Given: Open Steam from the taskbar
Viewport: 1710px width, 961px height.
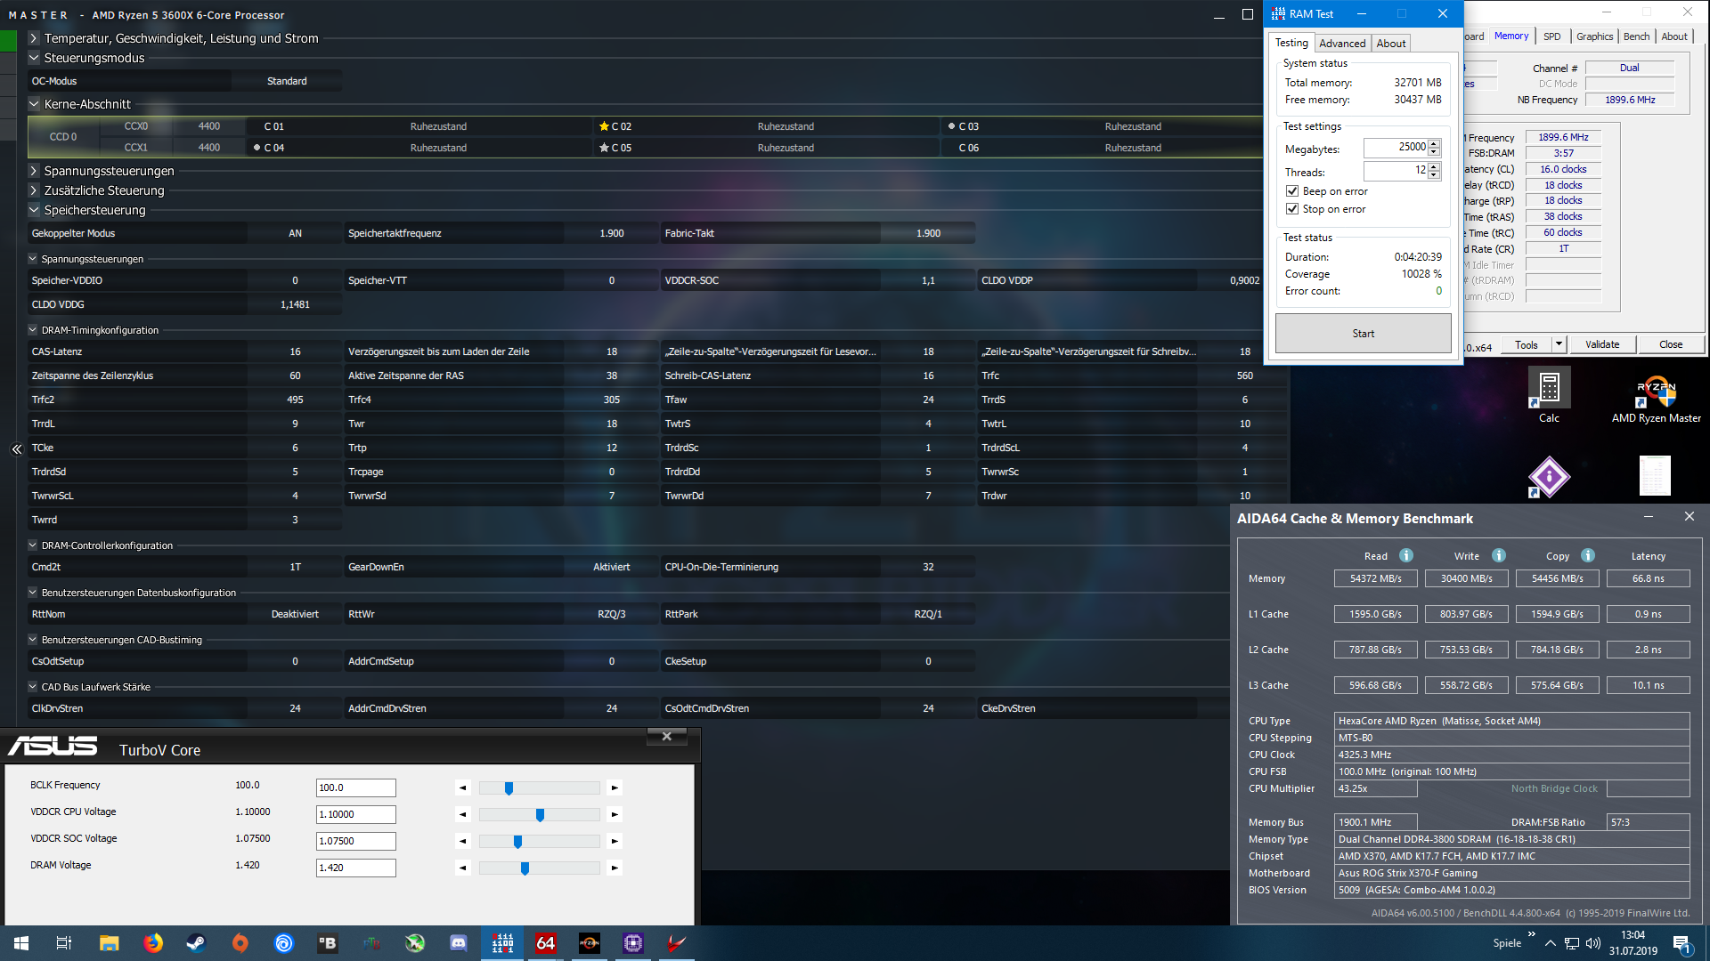Looking at the screenshot, I should [x=196, y=943].
